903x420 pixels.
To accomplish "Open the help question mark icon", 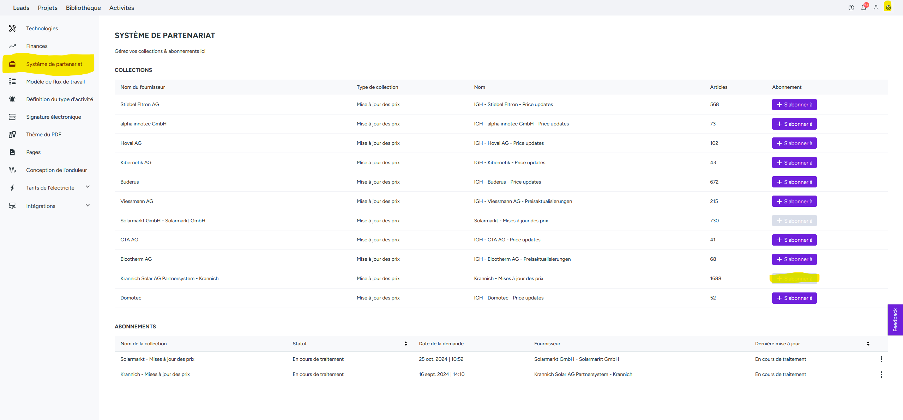I will [851, 8].
